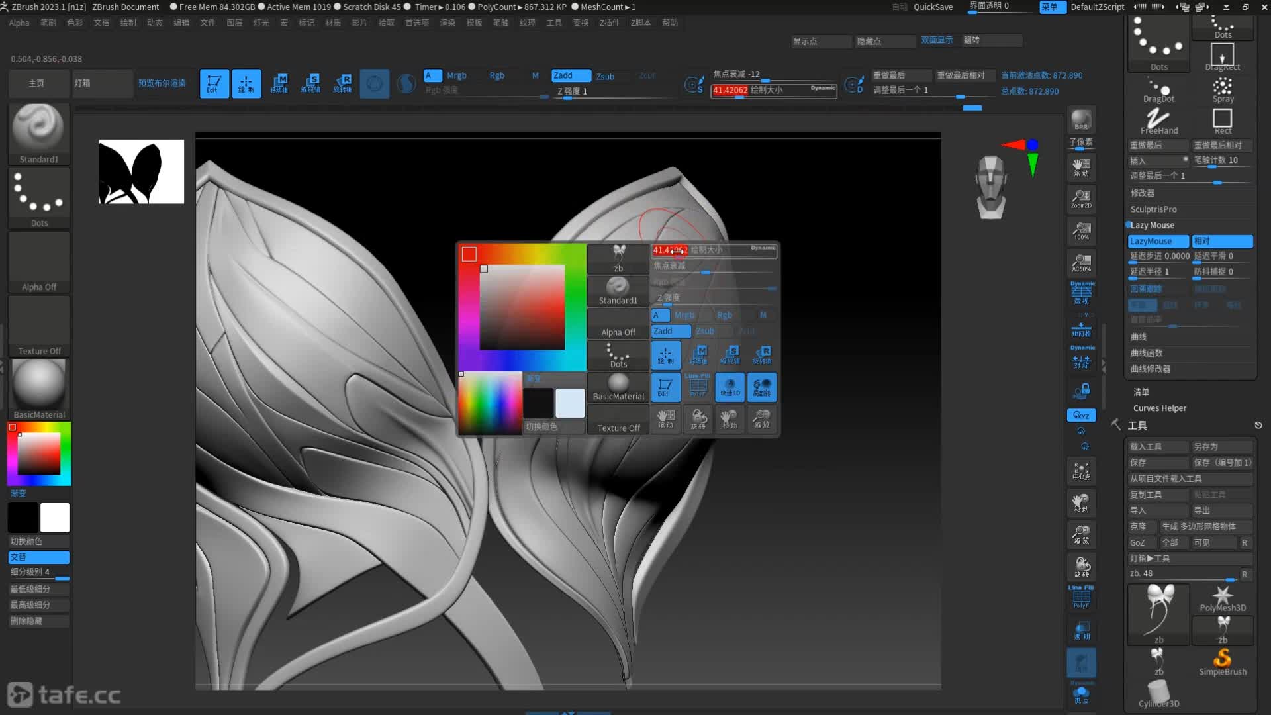Open the BasicMaterial picker on left shelf
The height and width of the screenshot is (715, 1271).
coord(38,389)
